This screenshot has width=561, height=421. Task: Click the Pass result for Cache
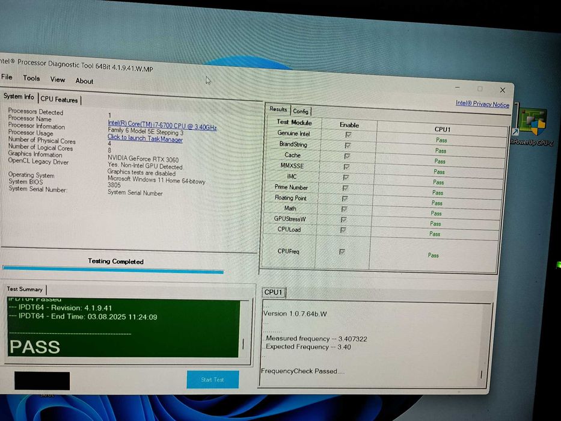[x=440, y=161]
